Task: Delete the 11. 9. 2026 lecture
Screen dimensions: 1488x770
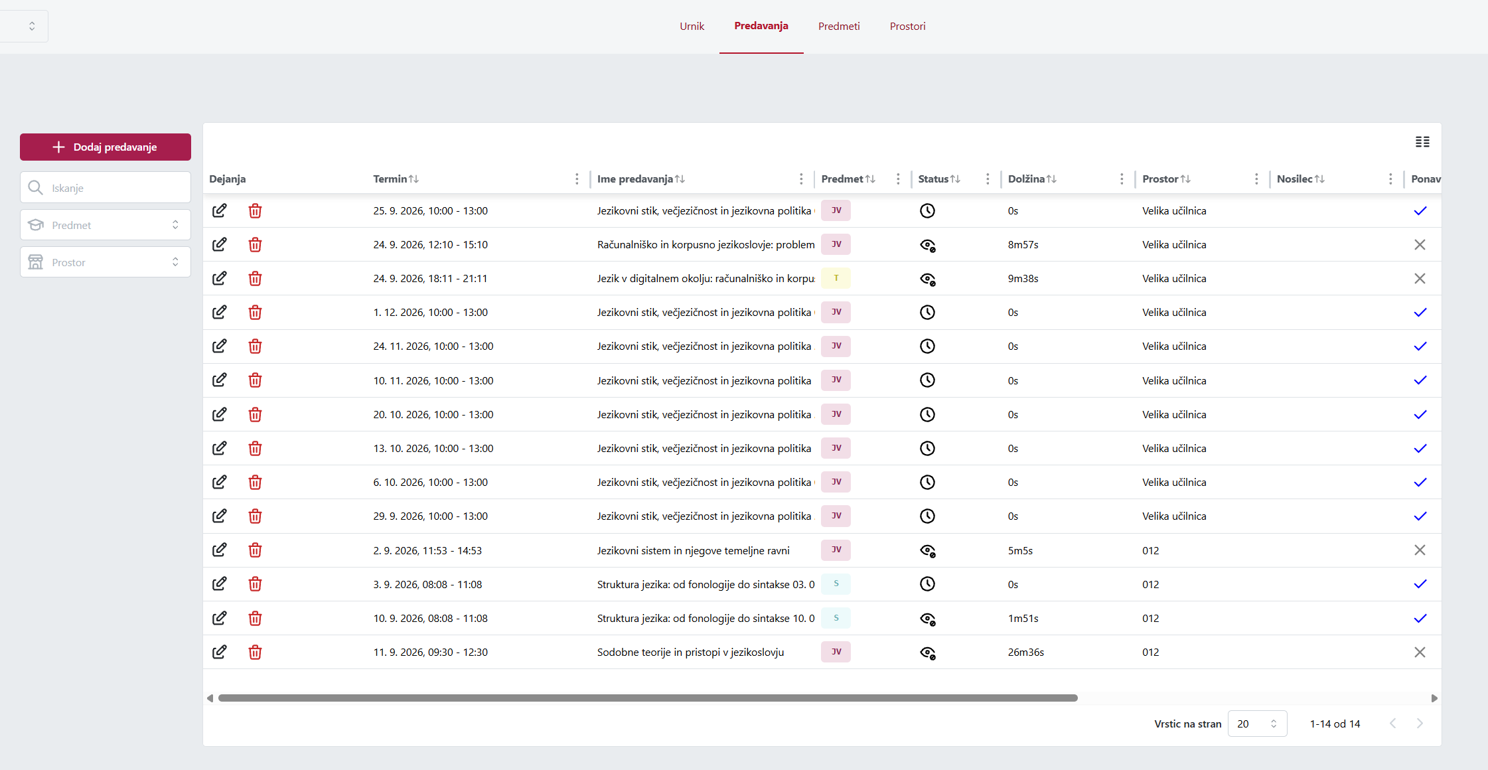Action: 255,652
